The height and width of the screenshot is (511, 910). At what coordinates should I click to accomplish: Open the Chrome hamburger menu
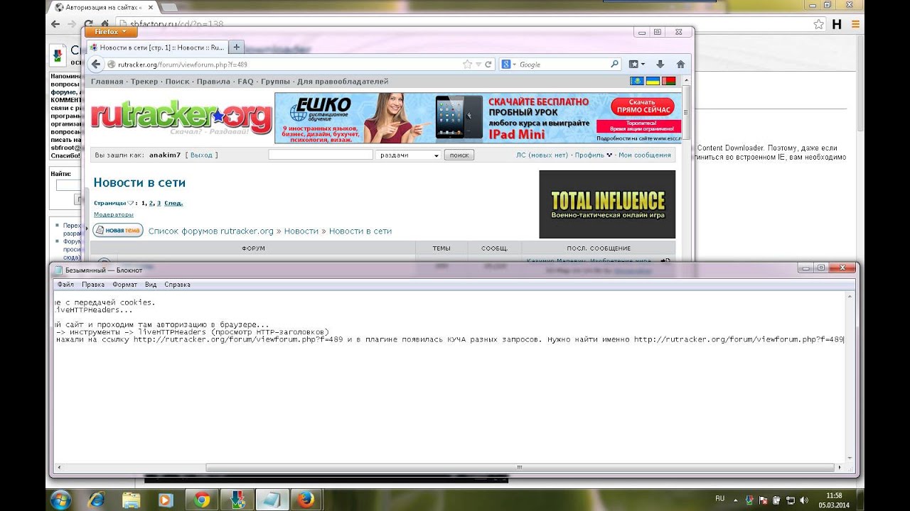pyautogui.click(x=855, y=24)
